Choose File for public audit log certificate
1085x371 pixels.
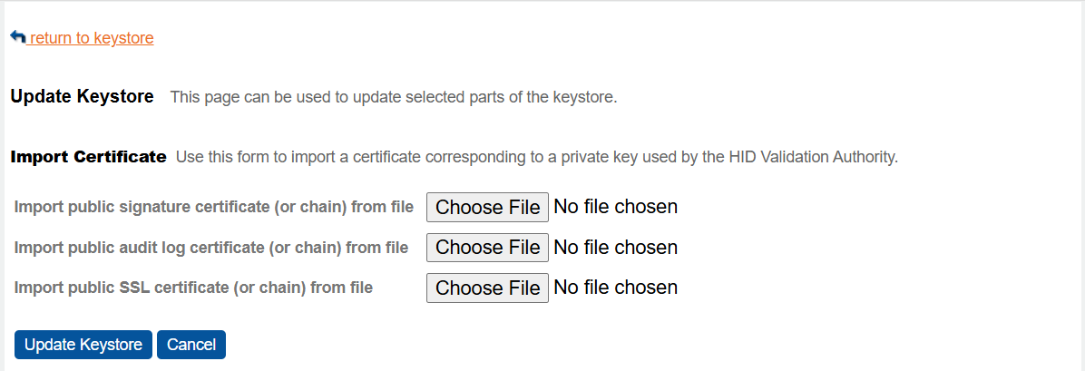487,247
